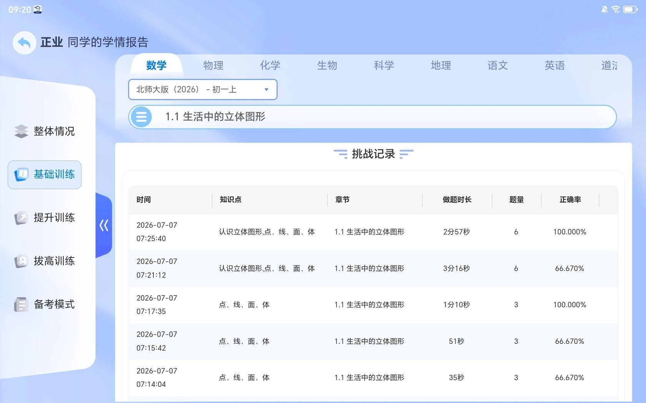Click the 题量 column header
This screenshot has width=646, height=403.
pyautogui.click(x=516, y=200)
